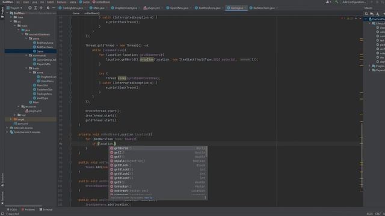Click Maven download sources icon

click(378, 14)
